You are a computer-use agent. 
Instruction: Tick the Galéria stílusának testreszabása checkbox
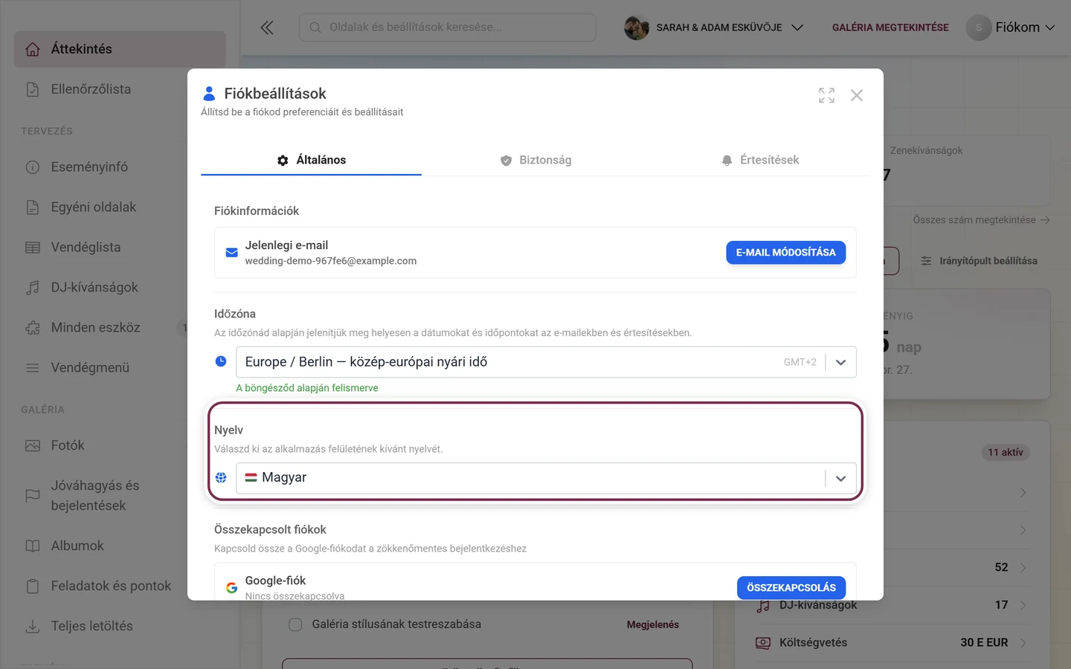click(x=295, y=624)
